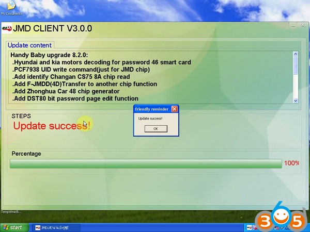Screen dimensions: 310x232
Task: Select the Update content tab
Action: tap(29, 45)
